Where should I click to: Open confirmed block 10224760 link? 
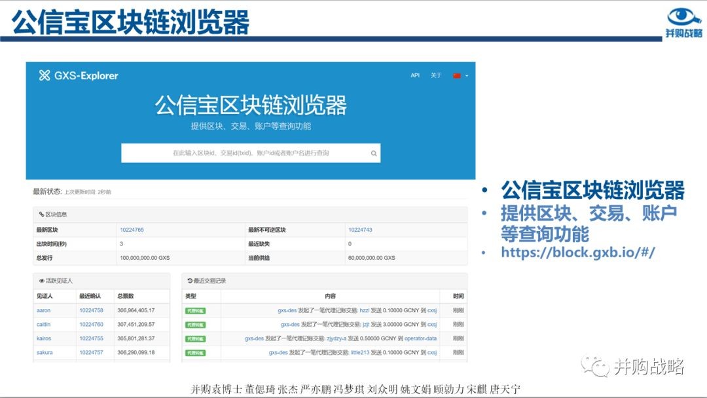(x=91, y=325)
